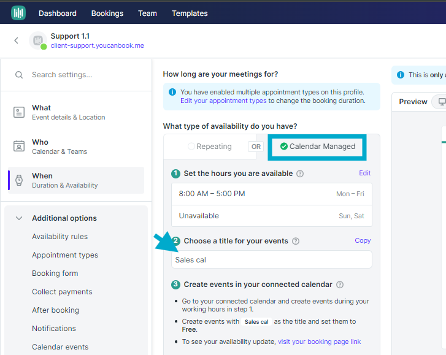Click help icon beside 'Create events' heading
This screenshot has width=446, height=355.
pos(340,284)
